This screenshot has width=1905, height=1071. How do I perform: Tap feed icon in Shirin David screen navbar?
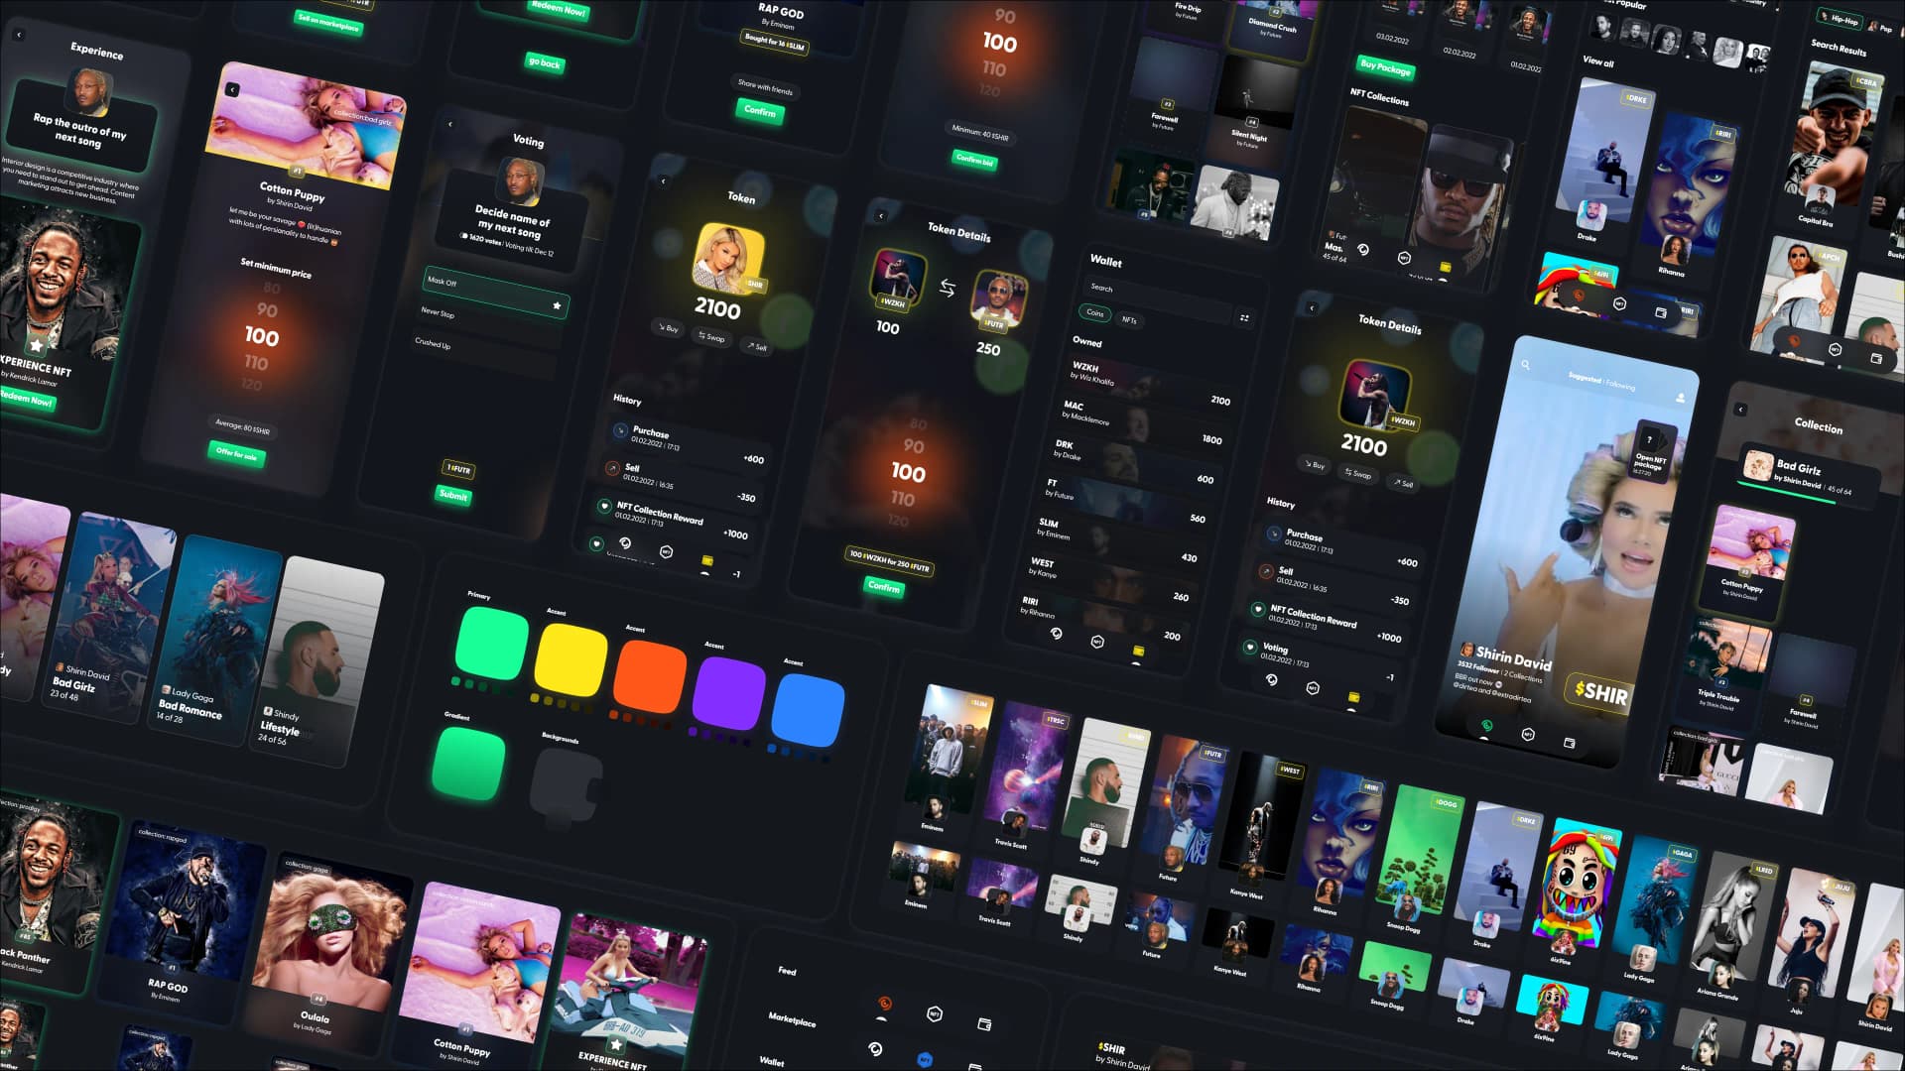tap(1486, 726)
